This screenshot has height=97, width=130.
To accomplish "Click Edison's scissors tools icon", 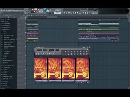I will pos(41,54).
